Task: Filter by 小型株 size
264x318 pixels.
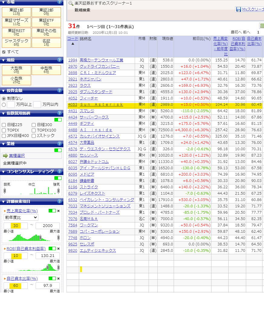Action: [16, 80]
